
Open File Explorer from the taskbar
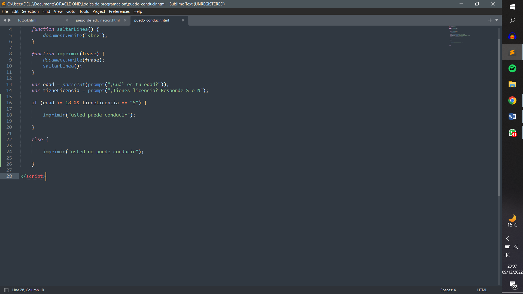[x=512, y=84]
